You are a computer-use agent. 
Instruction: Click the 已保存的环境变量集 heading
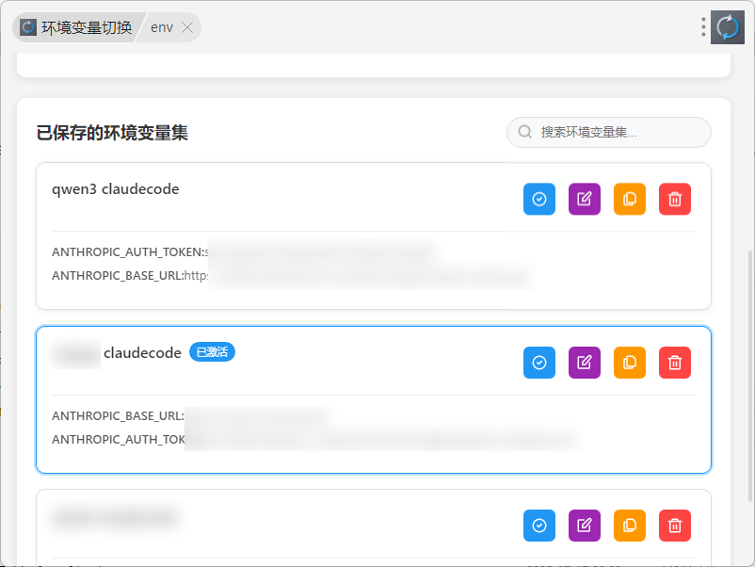[112, 133]
